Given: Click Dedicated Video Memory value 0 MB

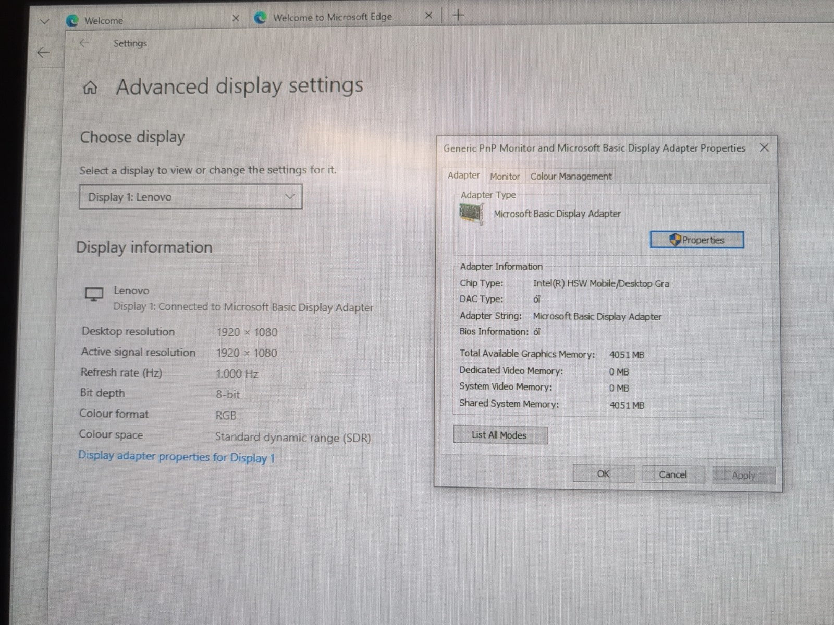Looking at the screenshot, I should [x=619, y=372].
